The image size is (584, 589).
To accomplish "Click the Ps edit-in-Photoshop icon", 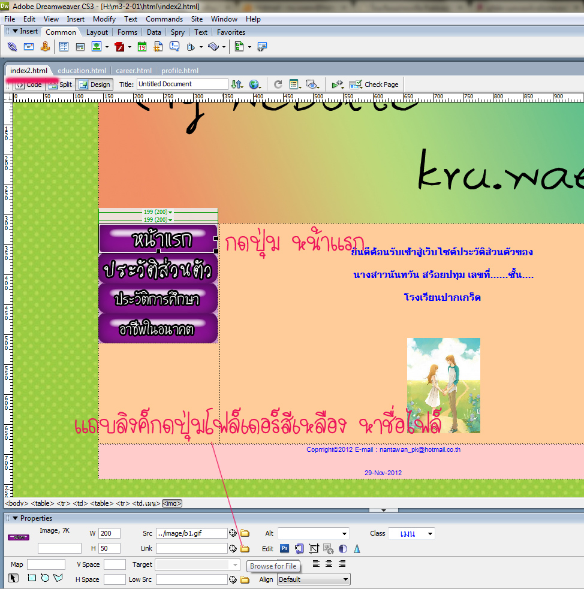I will coord(284,548).
